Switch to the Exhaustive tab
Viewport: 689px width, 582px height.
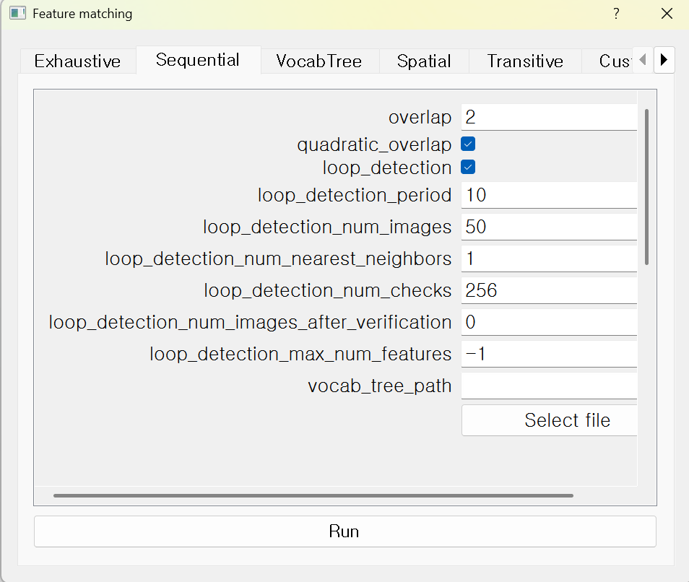coord(77,61)
